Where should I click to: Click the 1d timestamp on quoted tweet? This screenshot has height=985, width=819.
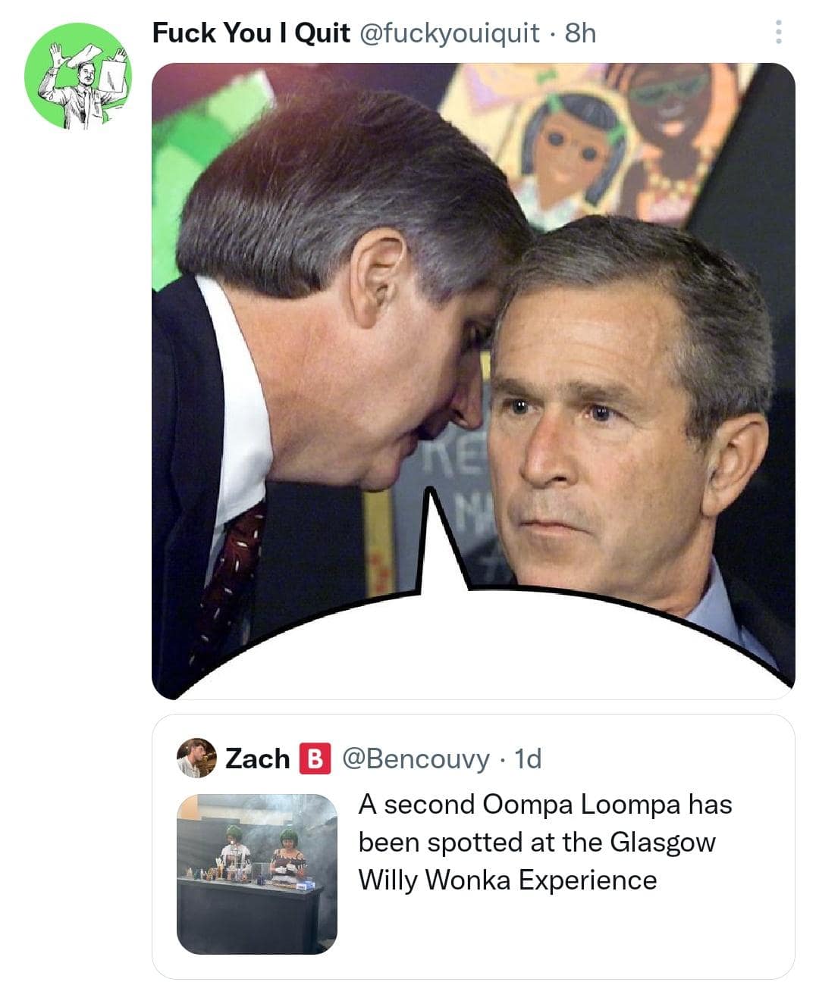pos(528,758)
